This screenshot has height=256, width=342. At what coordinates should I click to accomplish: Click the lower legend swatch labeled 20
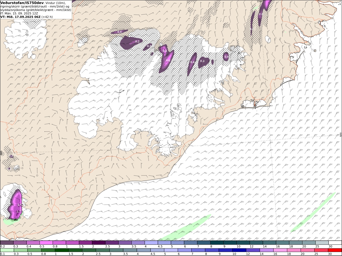307,250
